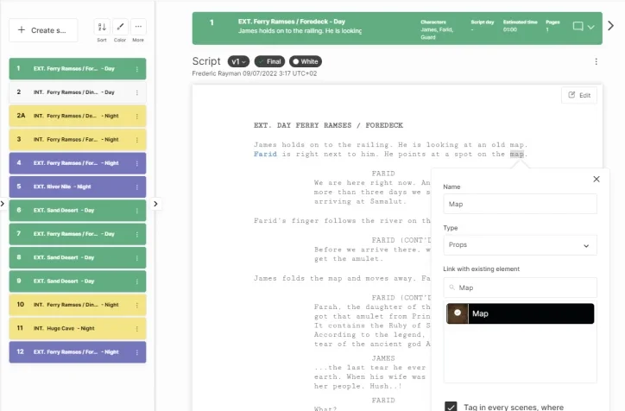Select scene 1 EXT. Ferry Ramses Day
Viewport: 625px width, 411px height.
tap(78, 68)
